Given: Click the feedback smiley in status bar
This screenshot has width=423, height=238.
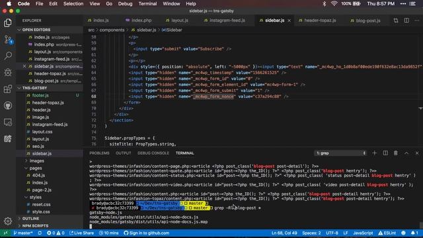Looking at the screenshot, I should click(x=403, y=233).
